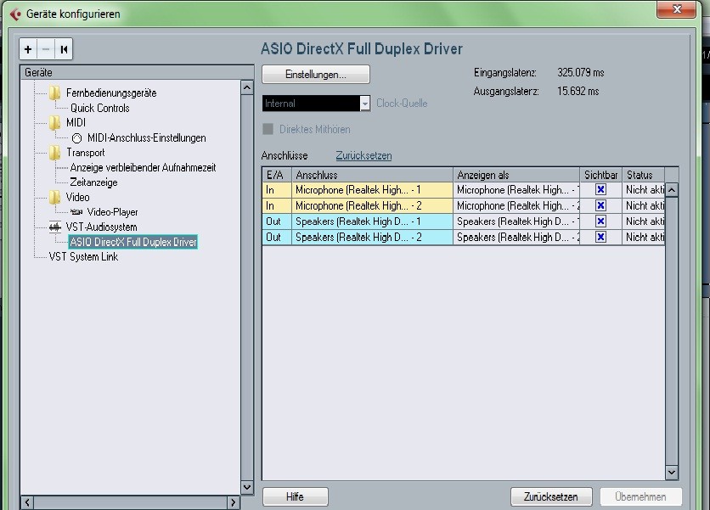The width and height of the screenshot is (710, 510).
Task: Click status cell of Speakers 2 row
Action: click(x=644, y=237)
